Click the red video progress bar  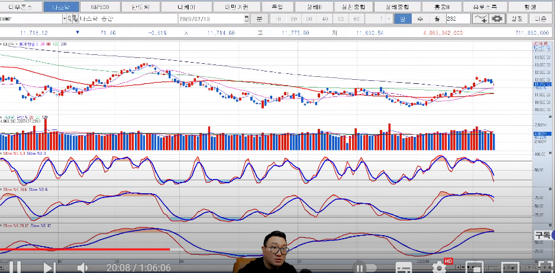click(85, 249)
